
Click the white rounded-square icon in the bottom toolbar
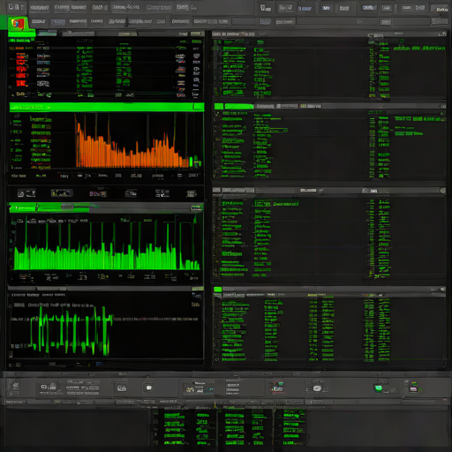[x=149, y=388]
